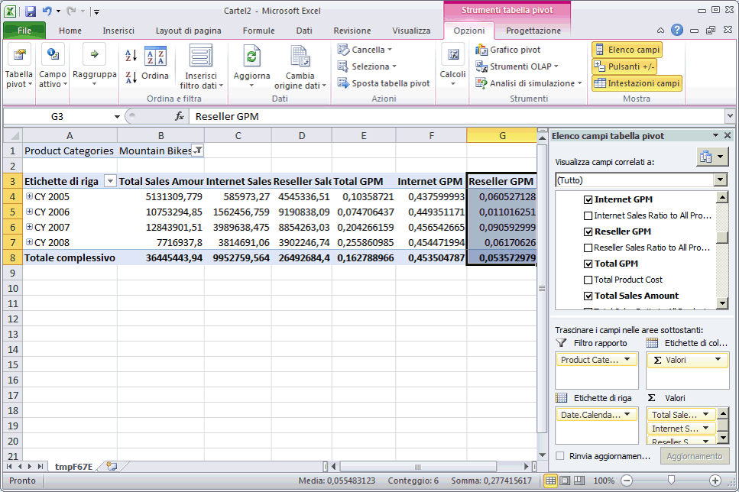
Task: Open Product Categories filter dropdown in B1
Action: coord(196,151)
